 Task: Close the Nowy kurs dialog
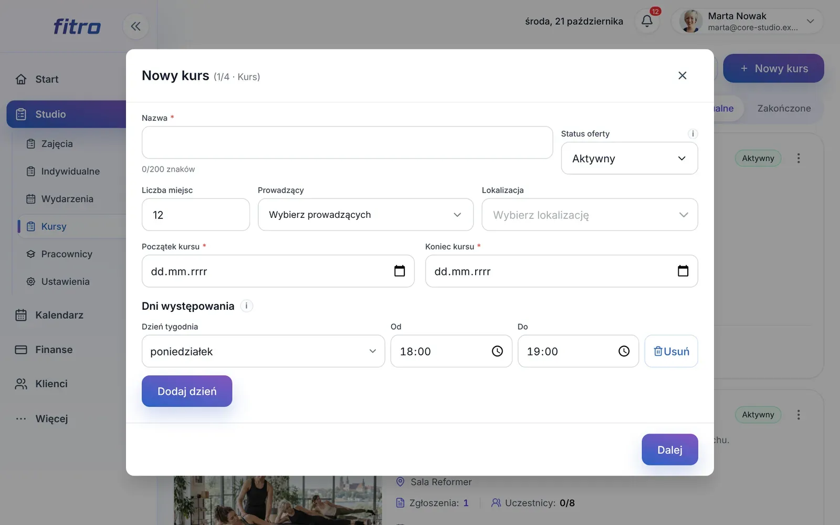[x=682, y=76]
